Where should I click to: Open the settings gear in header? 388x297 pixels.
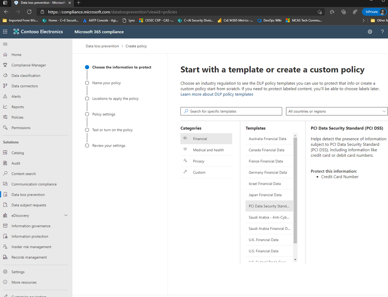370,31
